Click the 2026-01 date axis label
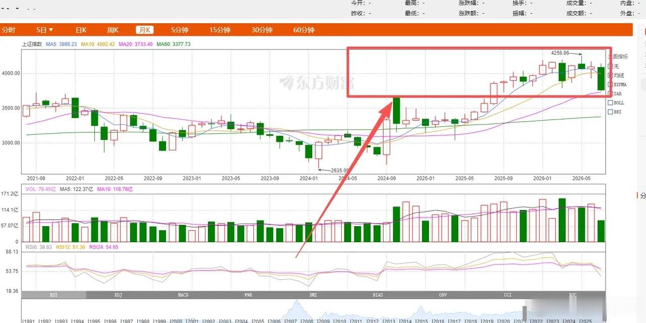This screenshot has height=323, width=646. pyautogui.click(x=543, y=178)
